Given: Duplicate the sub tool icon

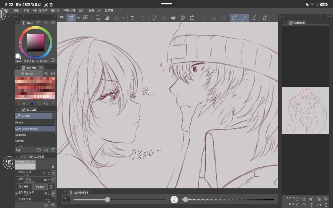Looking at the screenshot, I should [x=46, y=149].
